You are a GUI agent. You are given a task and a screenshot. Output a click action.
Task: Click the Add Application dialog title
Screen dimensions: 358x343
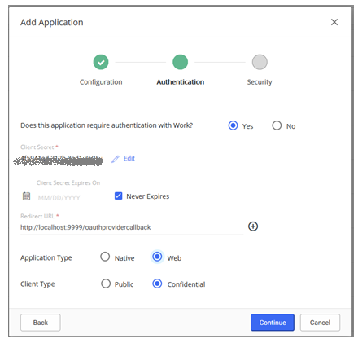point(52,22)
